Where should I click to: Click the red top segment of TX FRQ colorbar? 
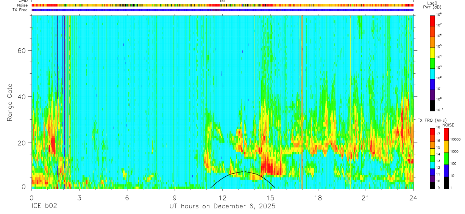pyautogui.click(x=432, y=131)
